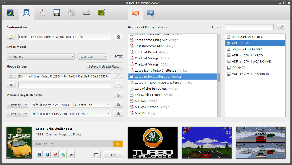Open the Accurate accuracy dropdown
The image size is (292, 165).
point(92,56)
